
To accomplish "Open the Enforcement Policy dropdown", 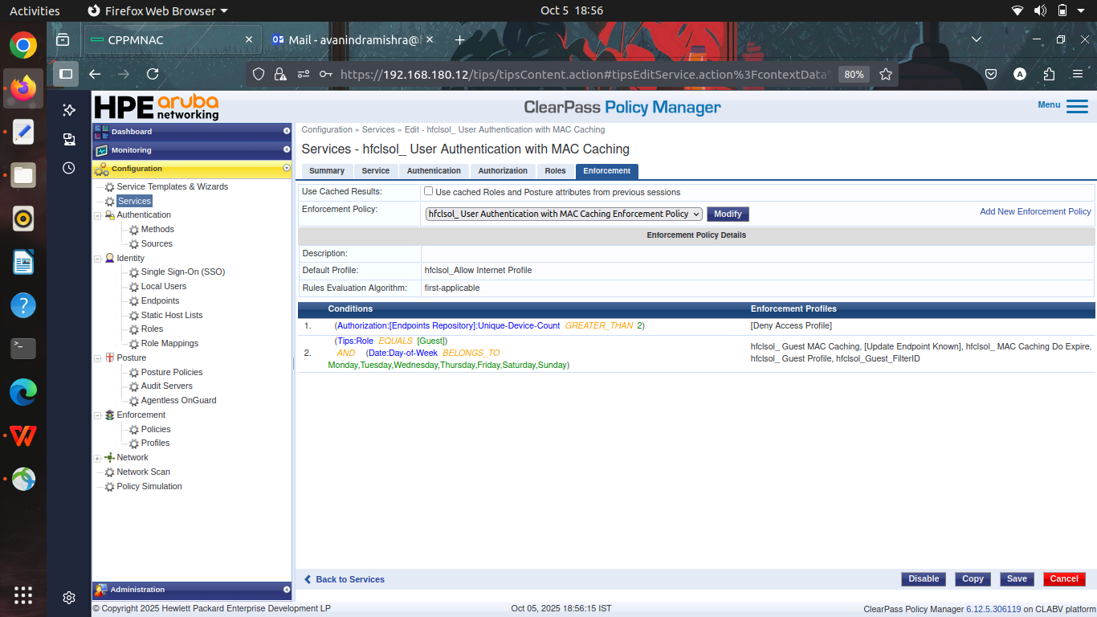I will (564, 214).
